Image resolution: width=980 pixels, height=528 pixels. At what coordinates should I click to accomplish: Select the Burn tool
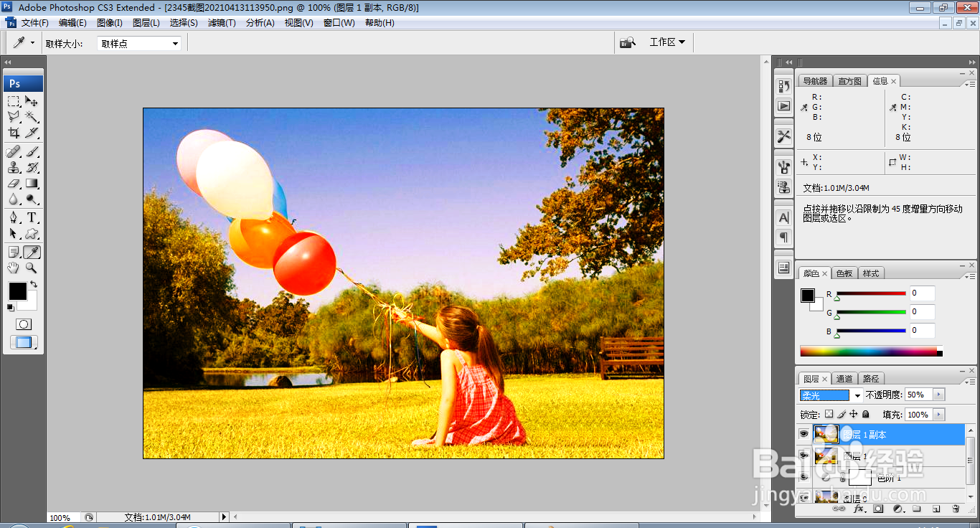point(32,199)
